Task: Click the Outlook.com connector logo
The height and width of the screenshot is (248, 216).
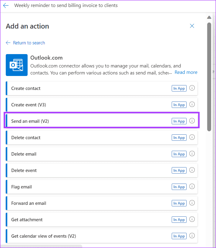Action: pyautogui.click(x=17, y=65)
